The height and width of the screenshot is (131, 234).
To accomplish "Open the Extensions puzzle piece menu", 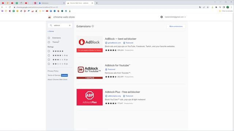I will coord(216,7).
